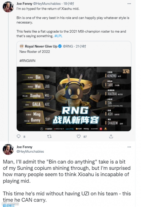Open the #LPL hashtag link
141x207 pixels.
click(x=58, y=36)
